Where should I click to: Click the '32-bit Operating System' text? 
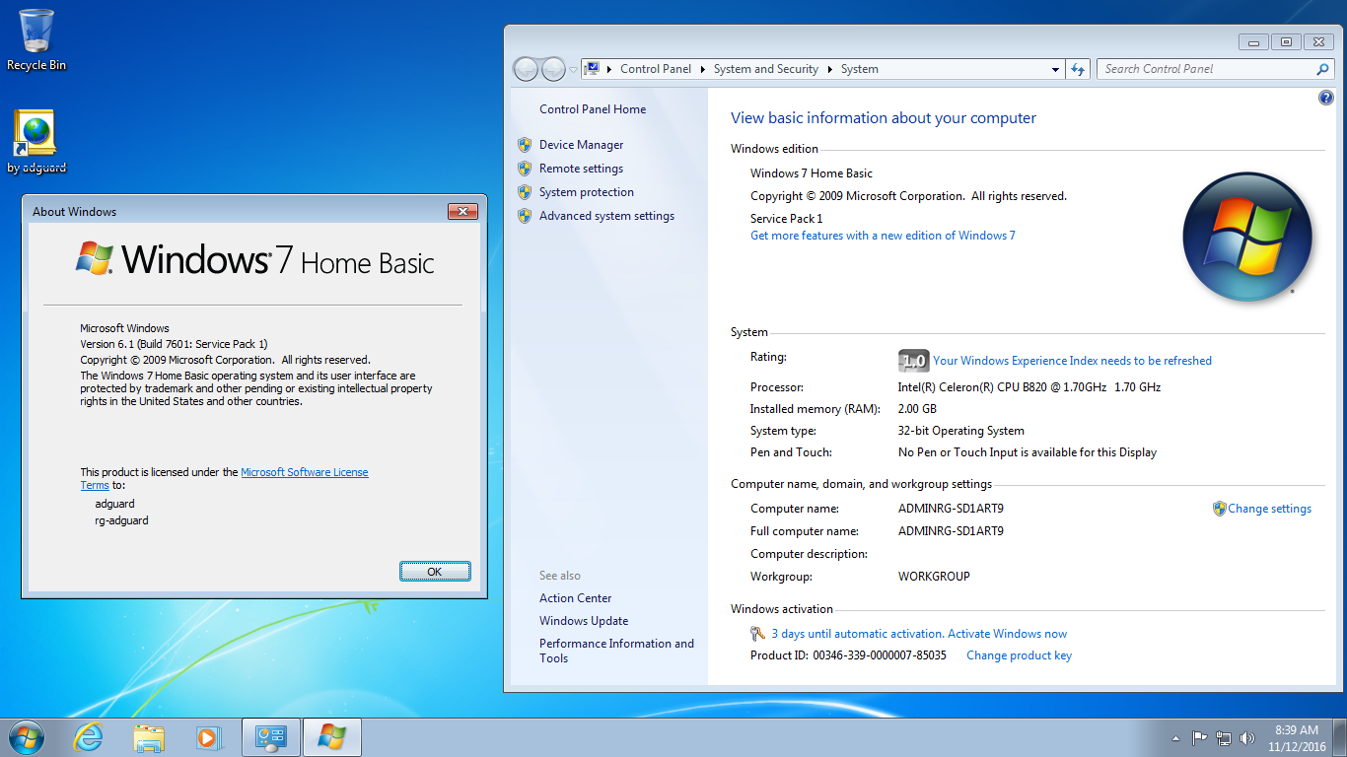961,431
